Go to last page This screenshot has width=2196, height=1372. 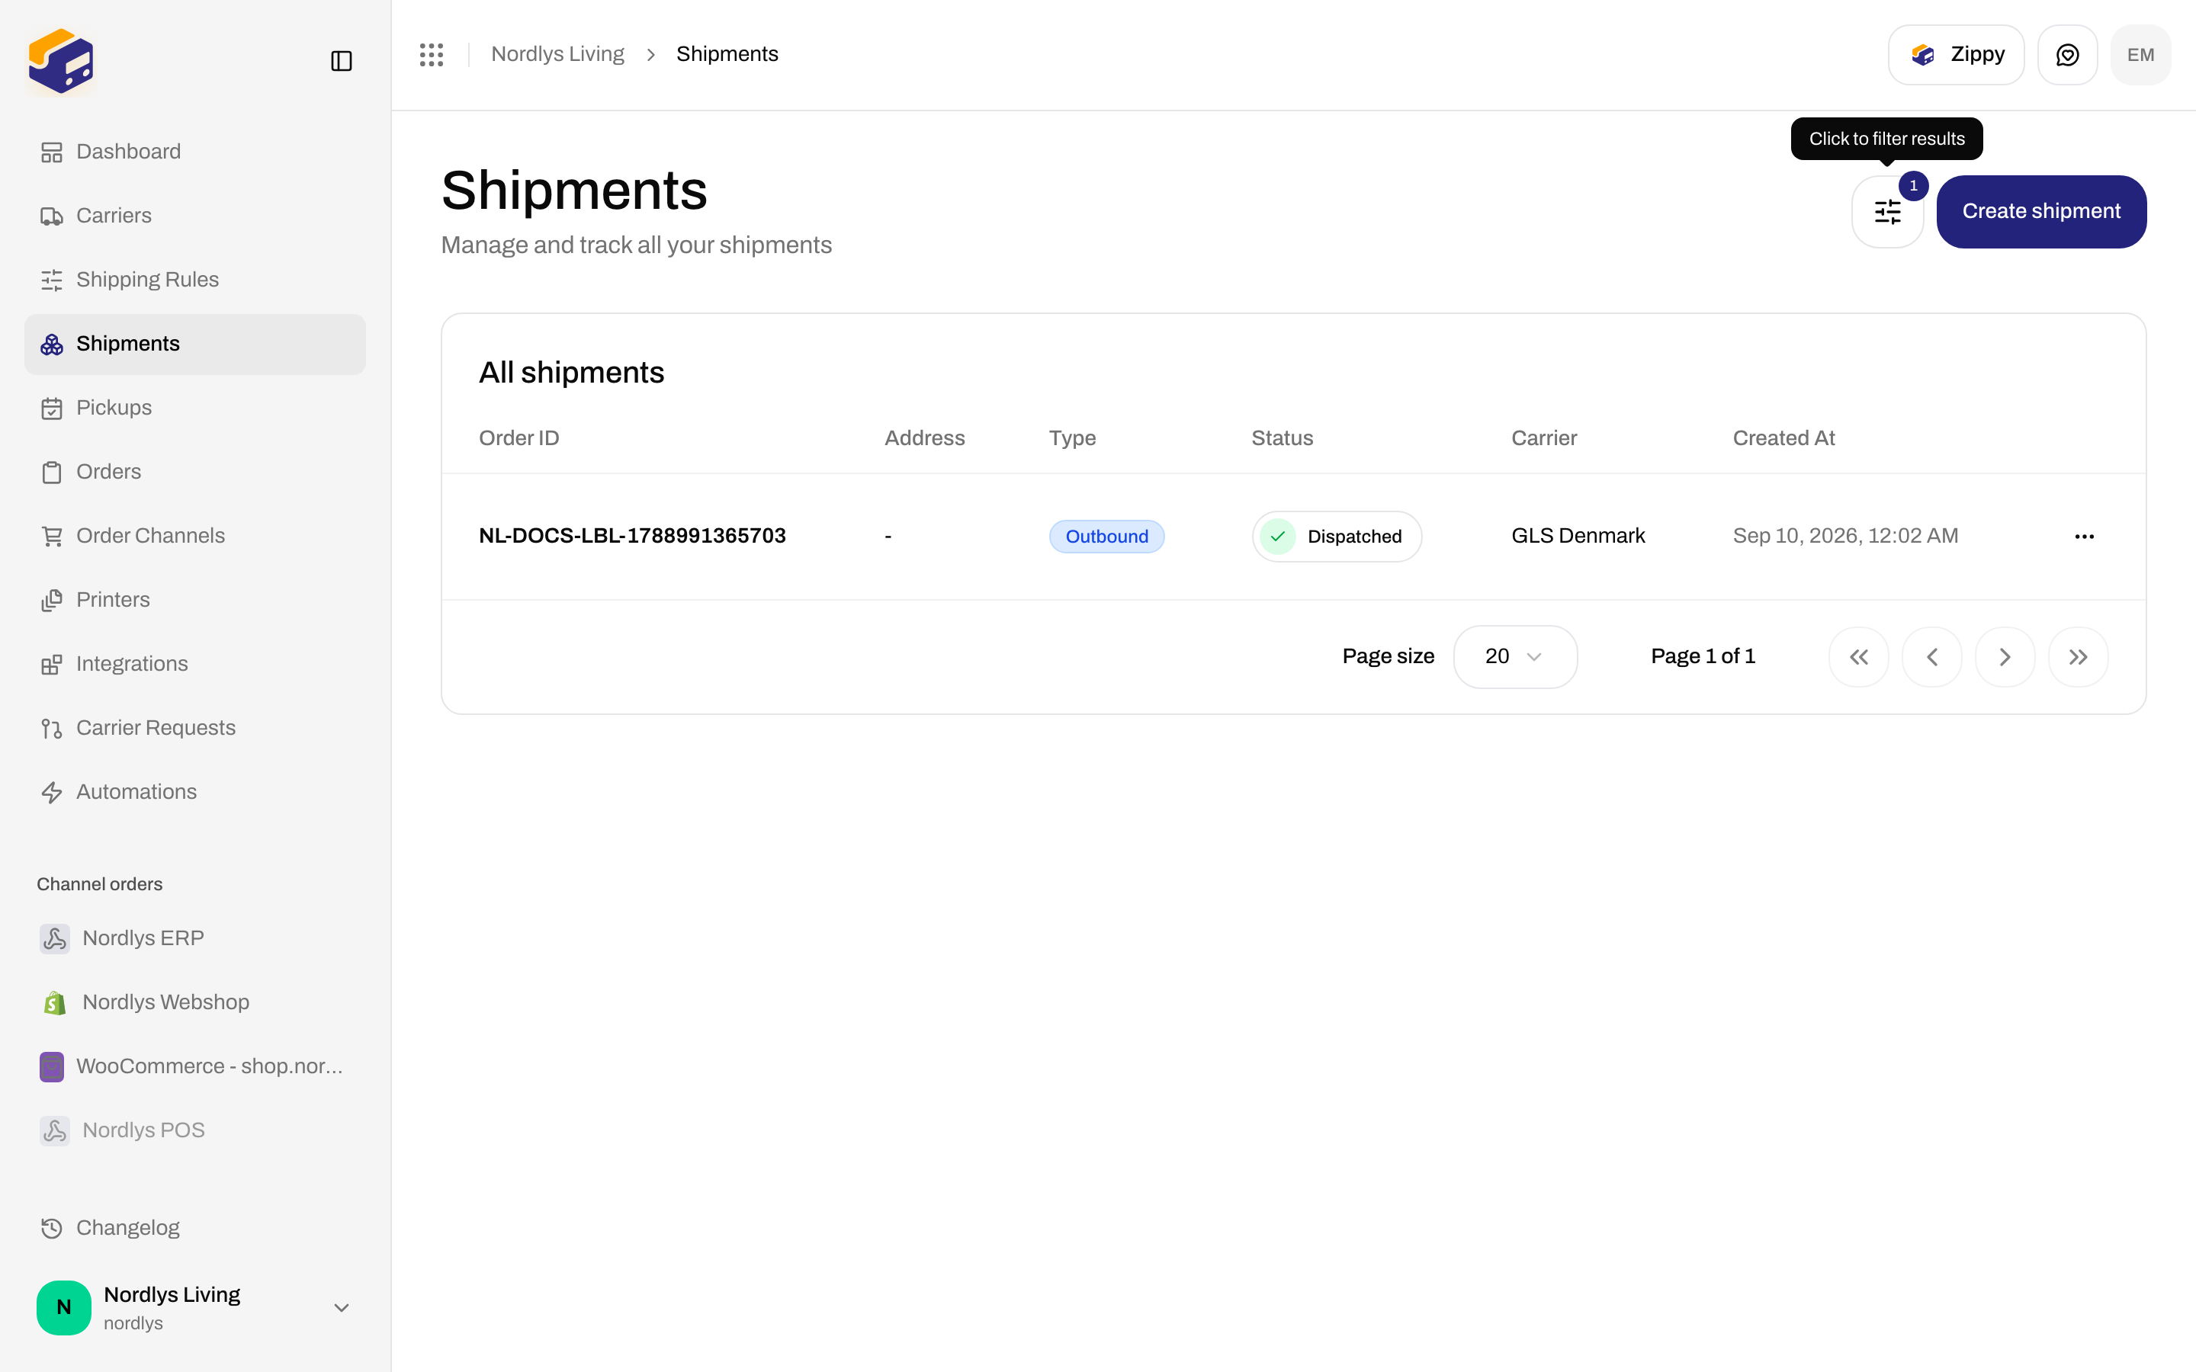(x=2078, y=656)
